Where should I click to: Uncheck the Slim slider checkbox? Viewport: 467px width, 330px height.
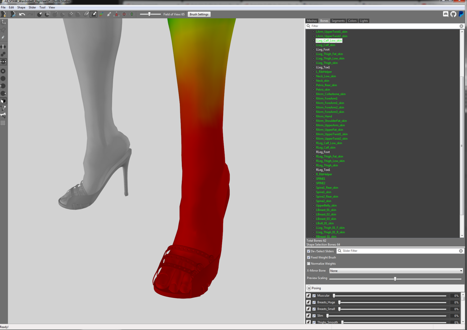(x=314, y=316)
